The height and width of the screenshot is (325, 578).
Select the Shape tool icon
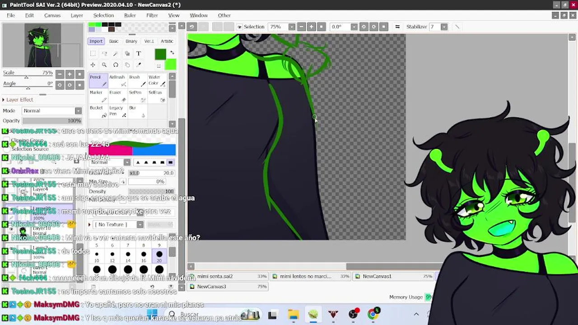127,53
